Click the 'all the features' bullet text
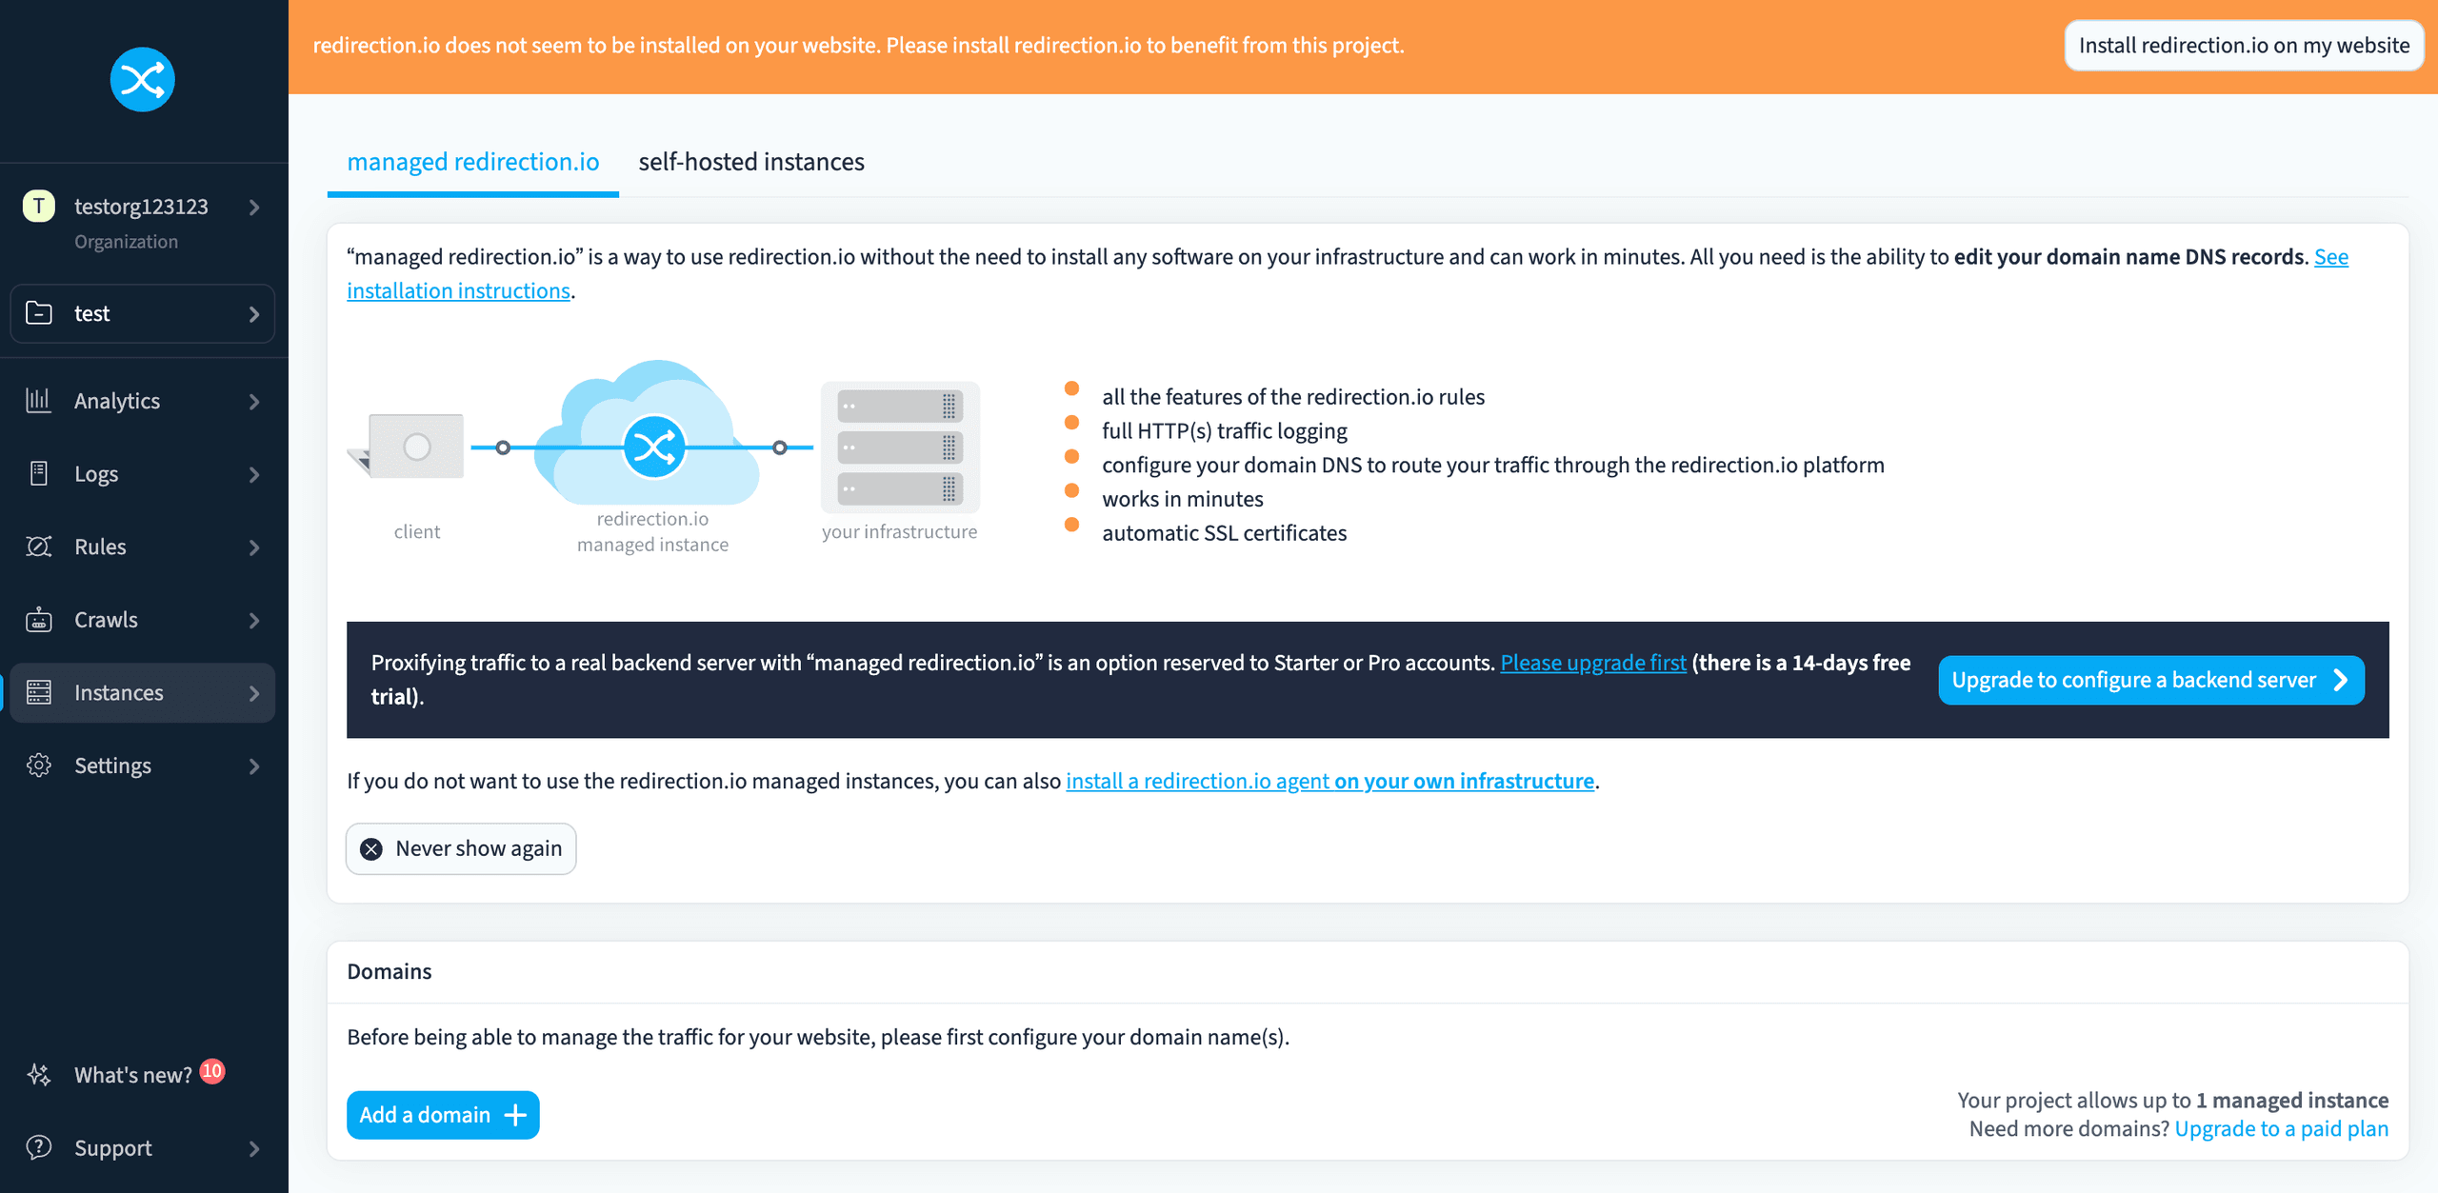2438x1193 pixels. tap(1293, 397)
